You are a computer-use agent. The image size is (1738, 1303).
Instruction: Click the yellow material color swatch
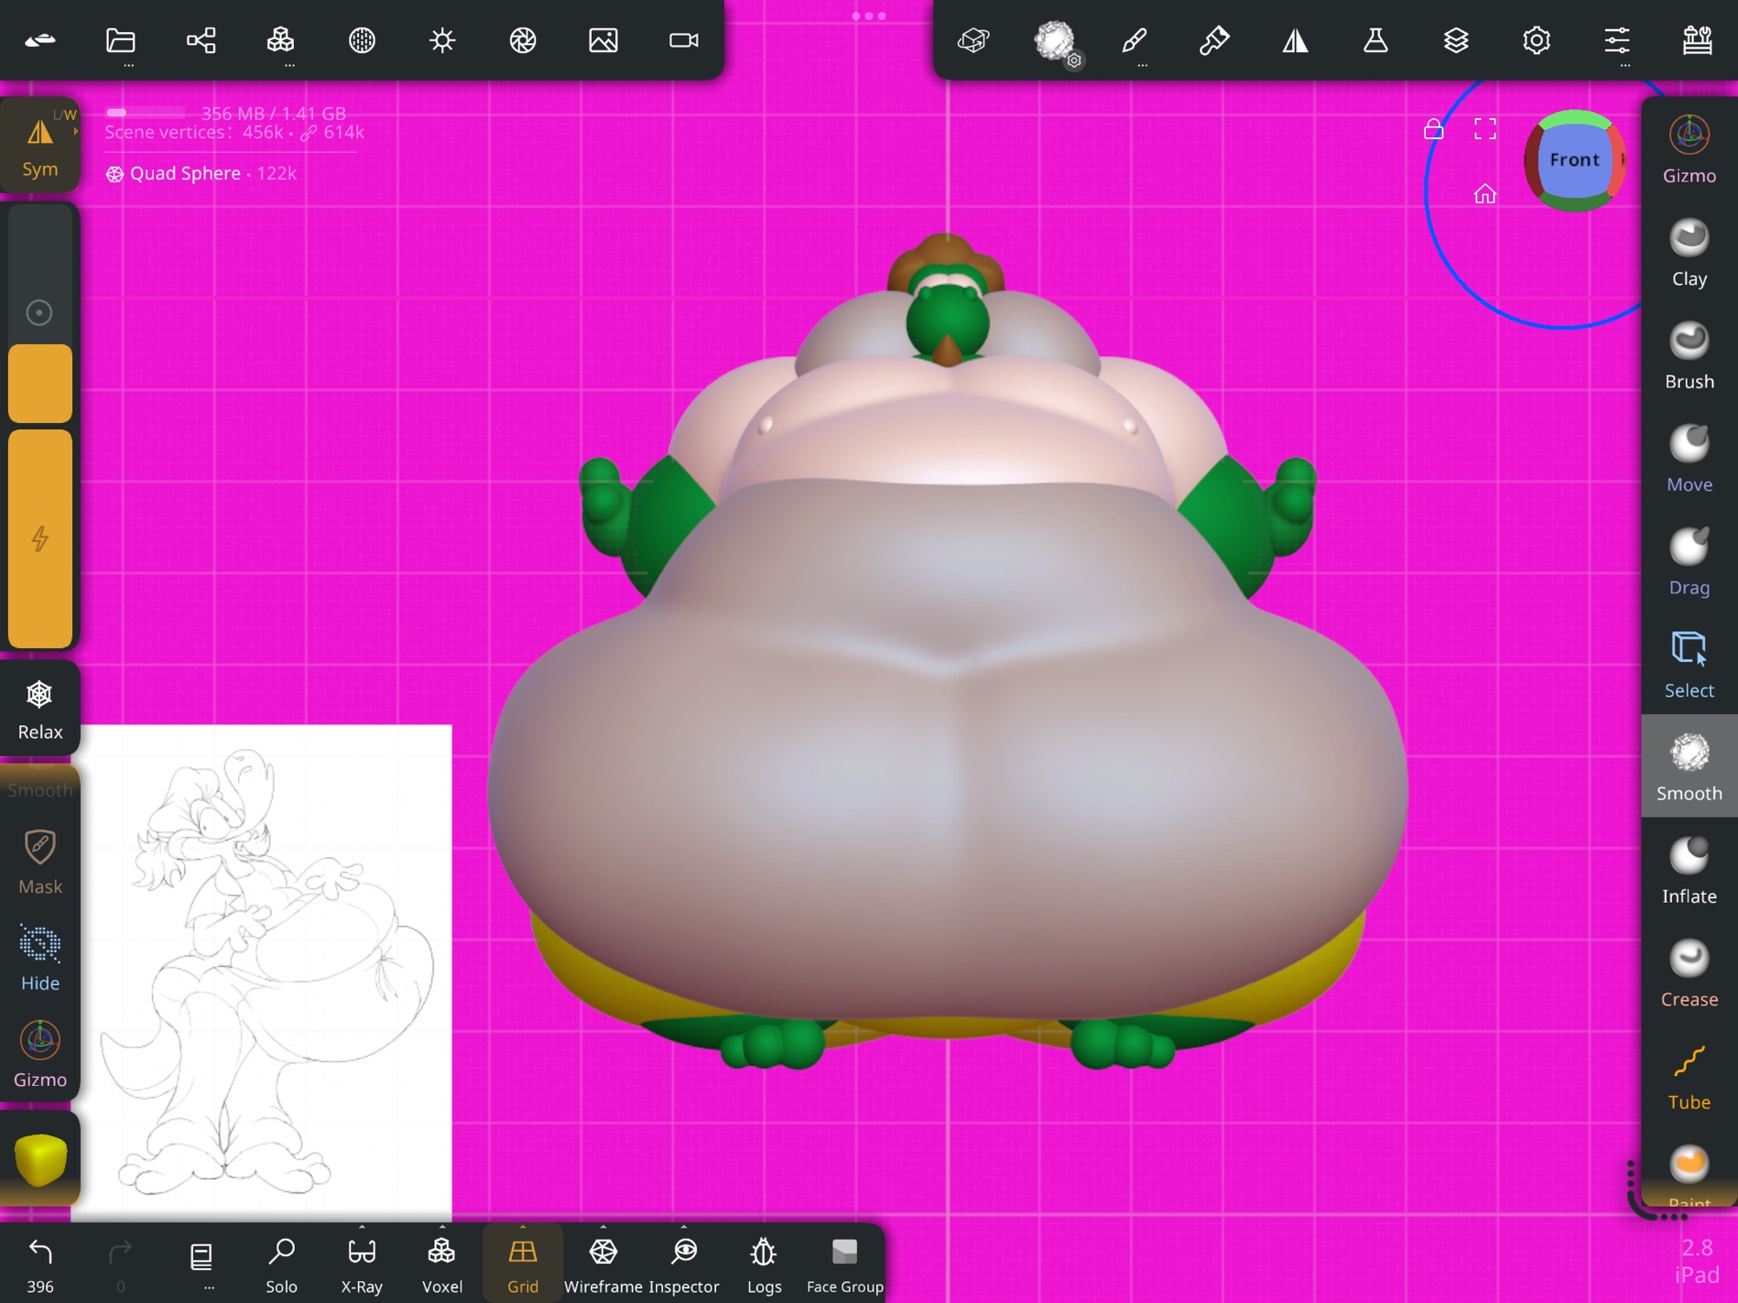tap(40, 1159)
